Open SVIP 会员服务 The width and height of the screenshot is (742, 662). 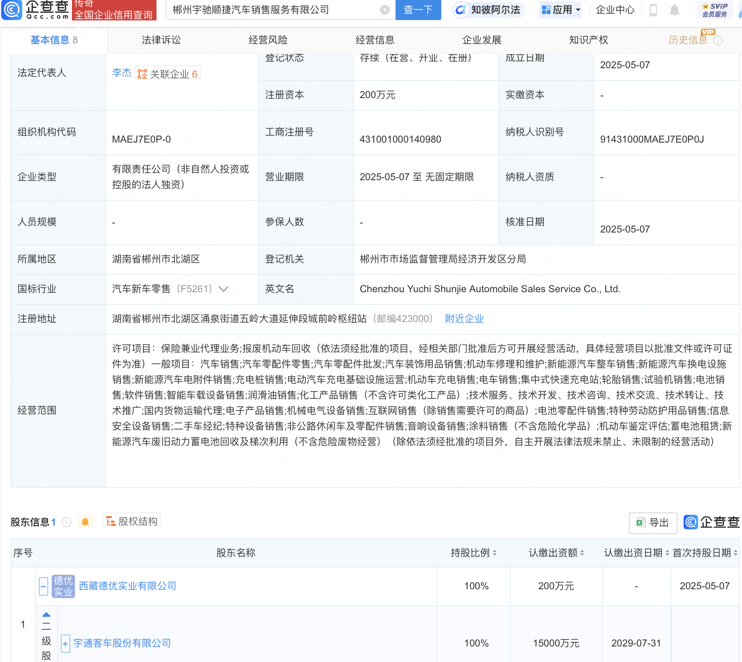click(x=715, y=10)
